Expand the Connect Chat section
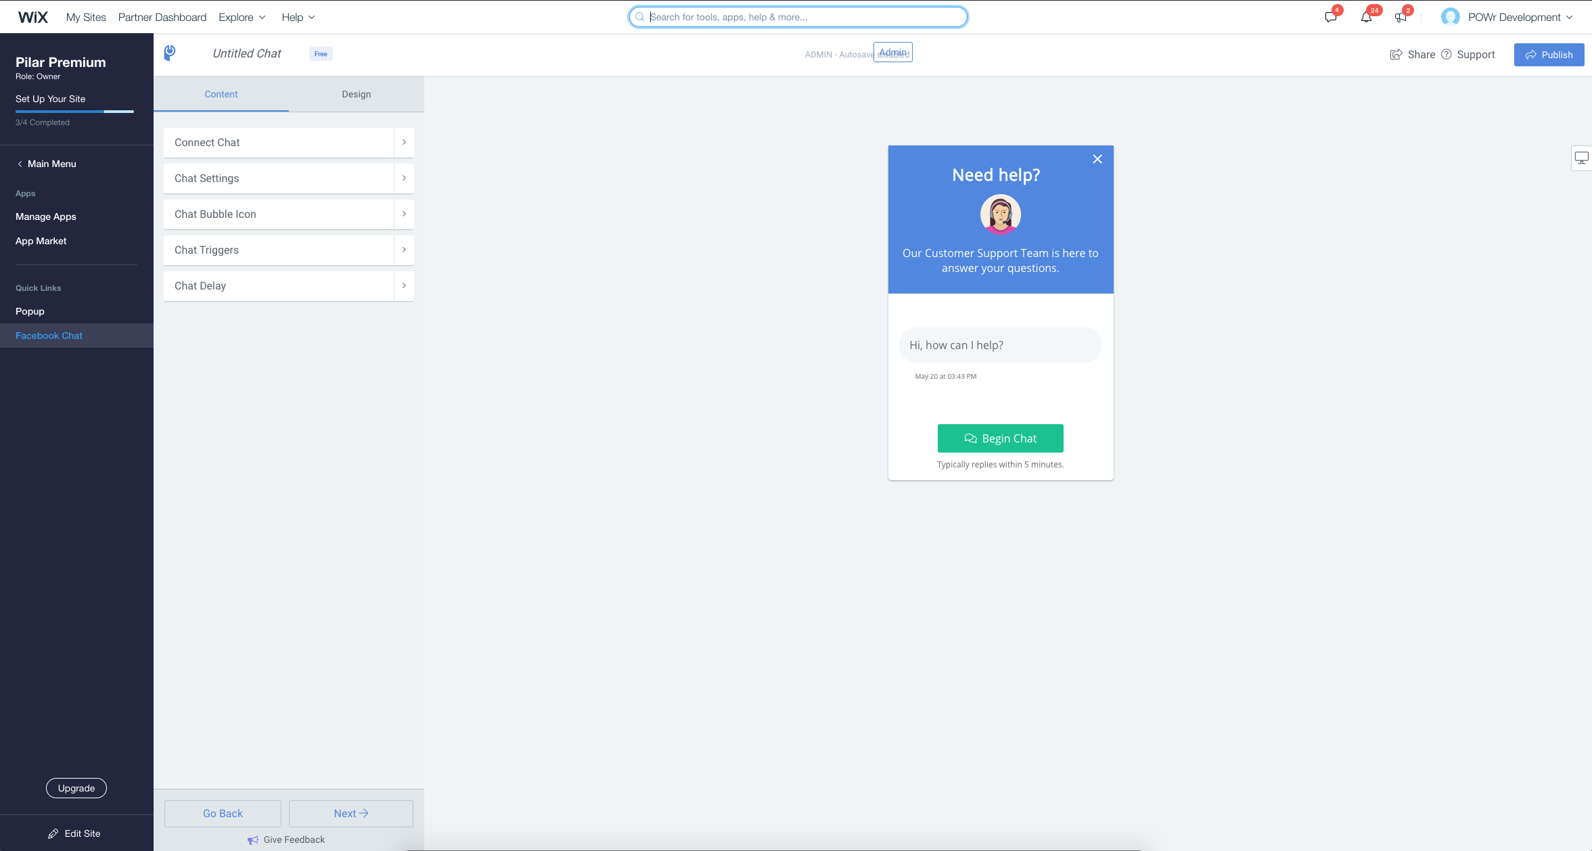The image size is (1592, 851). (x=288, y=142)
